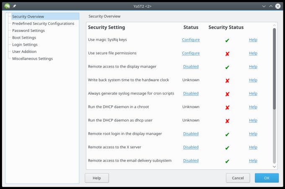
Task: Configure the magic SysRq keys setting
Action: (191, 40)
